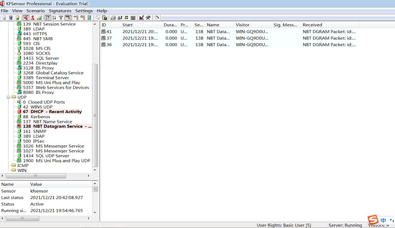Toggle the tree-list pane toolbar button
The height and width of the screenshot is (228, 395).
[x=68, y=17]
